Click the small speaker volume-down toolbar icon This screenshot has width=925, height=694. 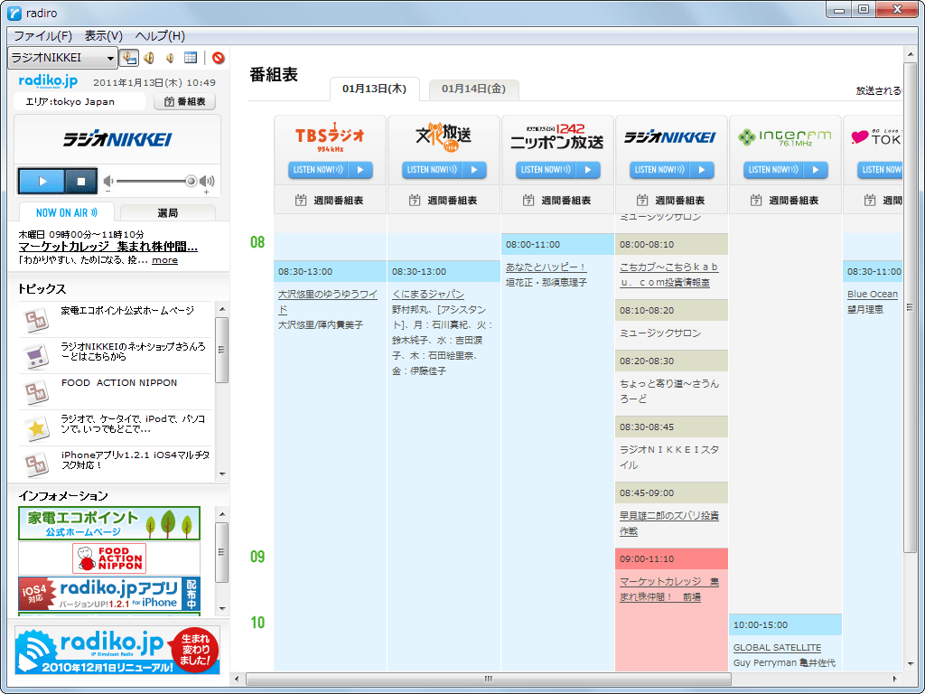(x=170, y=58)
